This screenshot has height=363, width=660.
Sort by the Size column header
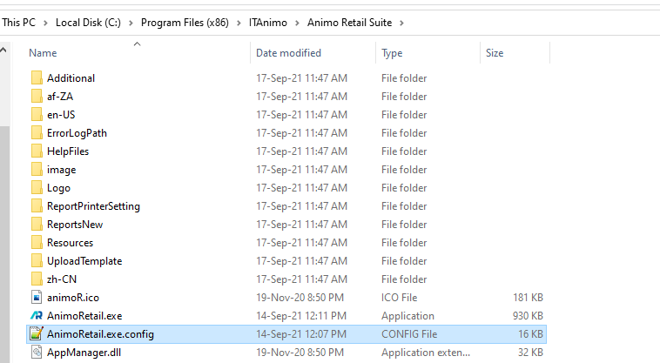pyautogui.click(x=495, y=53)
